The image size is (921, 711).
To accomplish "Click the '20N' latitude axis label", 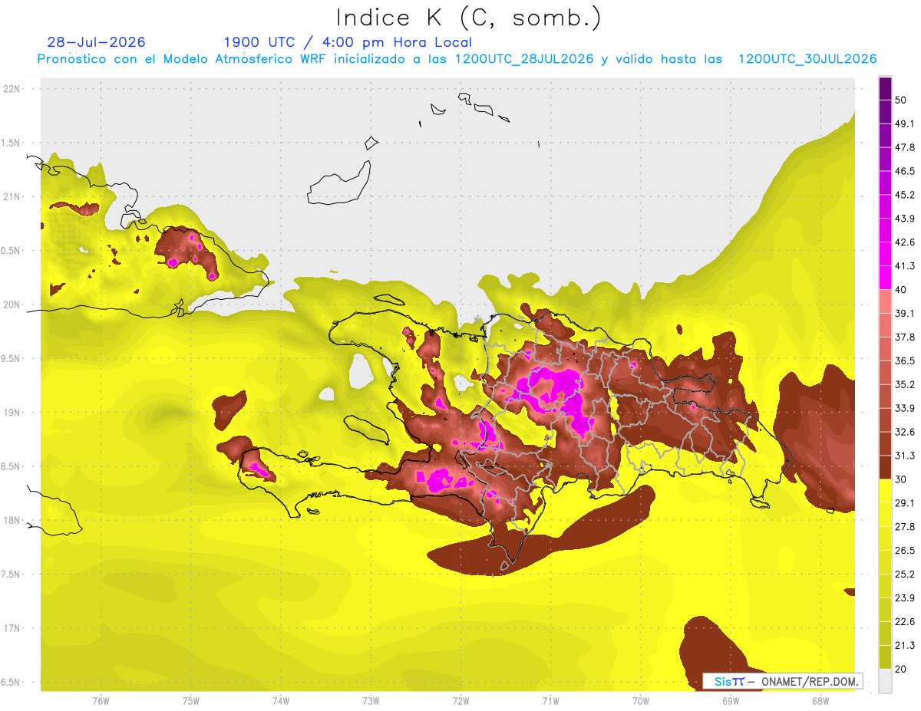I will click(x=13, y=304).
